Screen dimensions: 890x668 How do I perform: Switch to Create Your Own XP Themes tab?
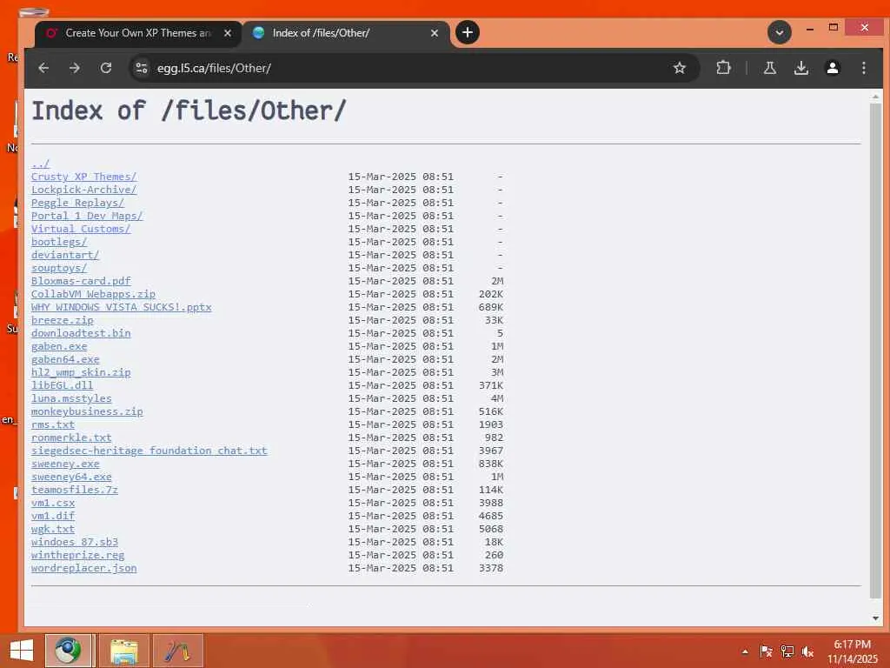click(x=138, y=34)
